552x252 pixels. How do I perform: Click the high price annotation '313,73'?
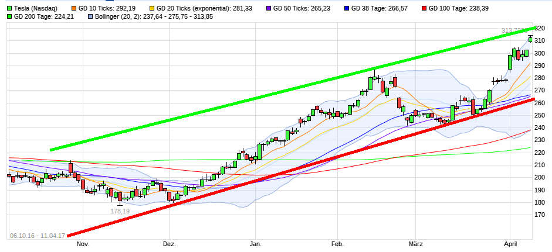(x=514, y=31)
